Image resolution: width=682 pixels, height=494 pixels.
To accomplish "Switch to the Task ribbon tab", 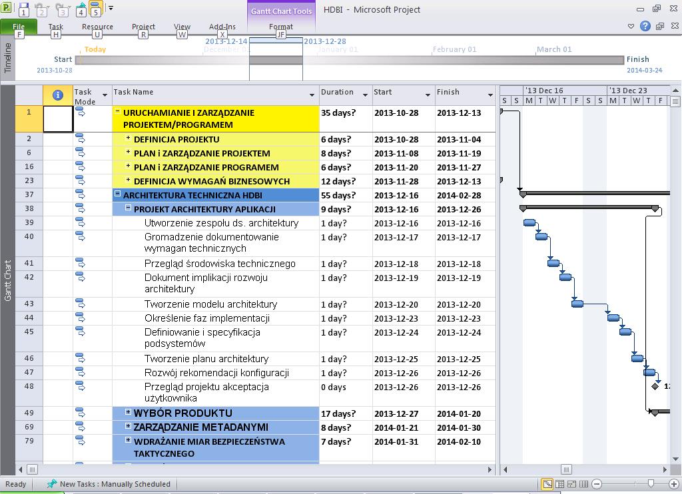I will 56,27.
